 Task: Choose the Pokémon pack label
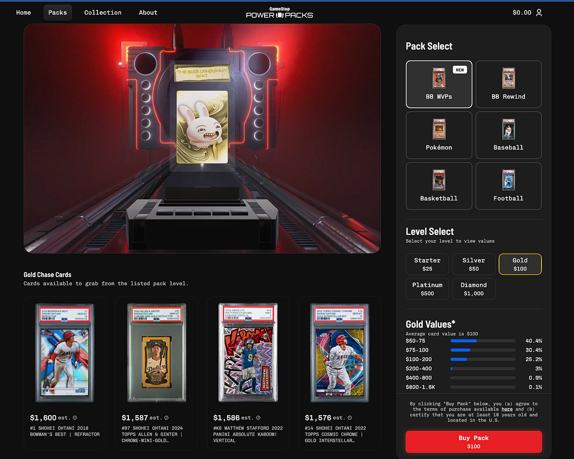click(x=439, y=148)
